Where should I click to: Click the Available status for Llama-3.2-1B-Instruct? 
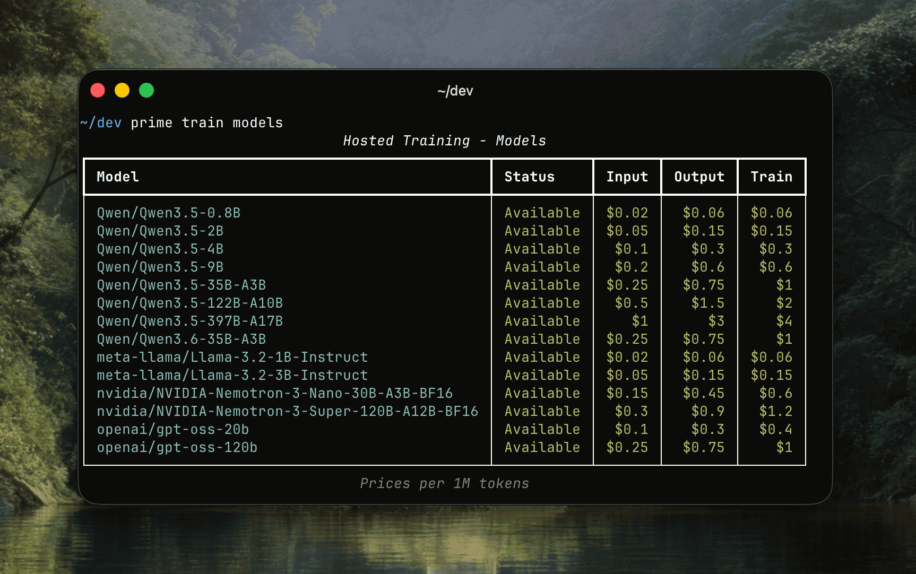542,358
